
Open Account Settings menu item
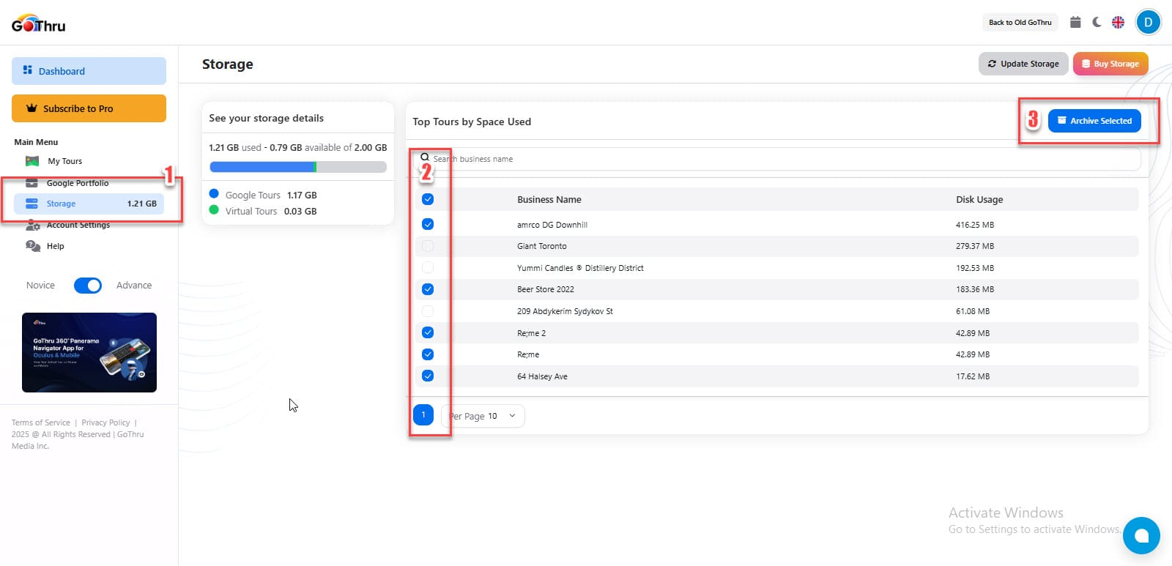click(x=78, y=225)
